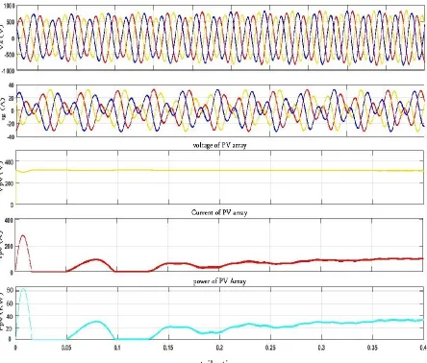Click the initial red spike in PV current plot
Screen dimensions: 427x363
(23, 253)
